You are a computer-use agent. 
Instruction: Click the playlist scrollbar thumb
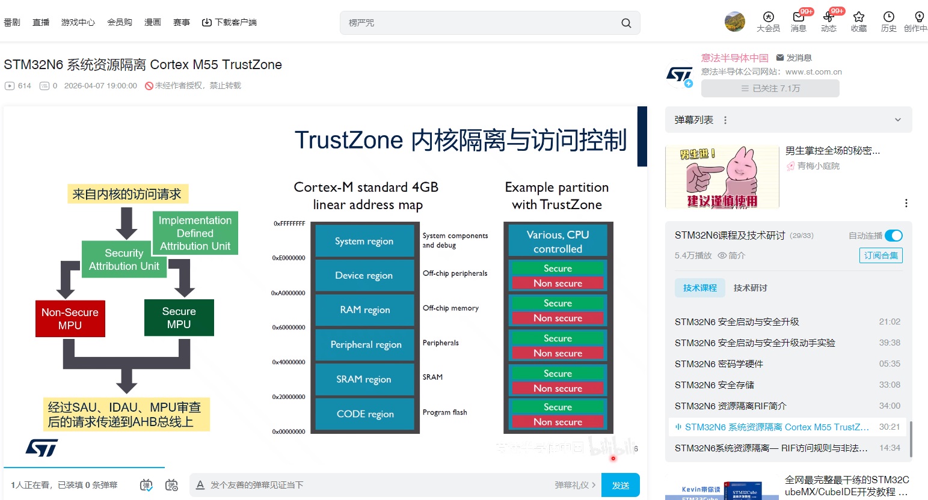tap(911, 439)
